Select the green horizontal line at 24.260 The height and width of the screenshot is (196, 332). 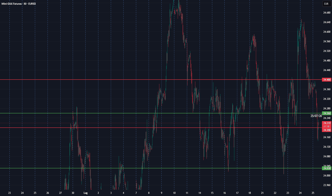click(161, 113)
